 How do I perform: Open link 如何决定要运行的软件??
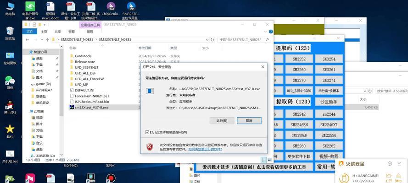point(205,149)
